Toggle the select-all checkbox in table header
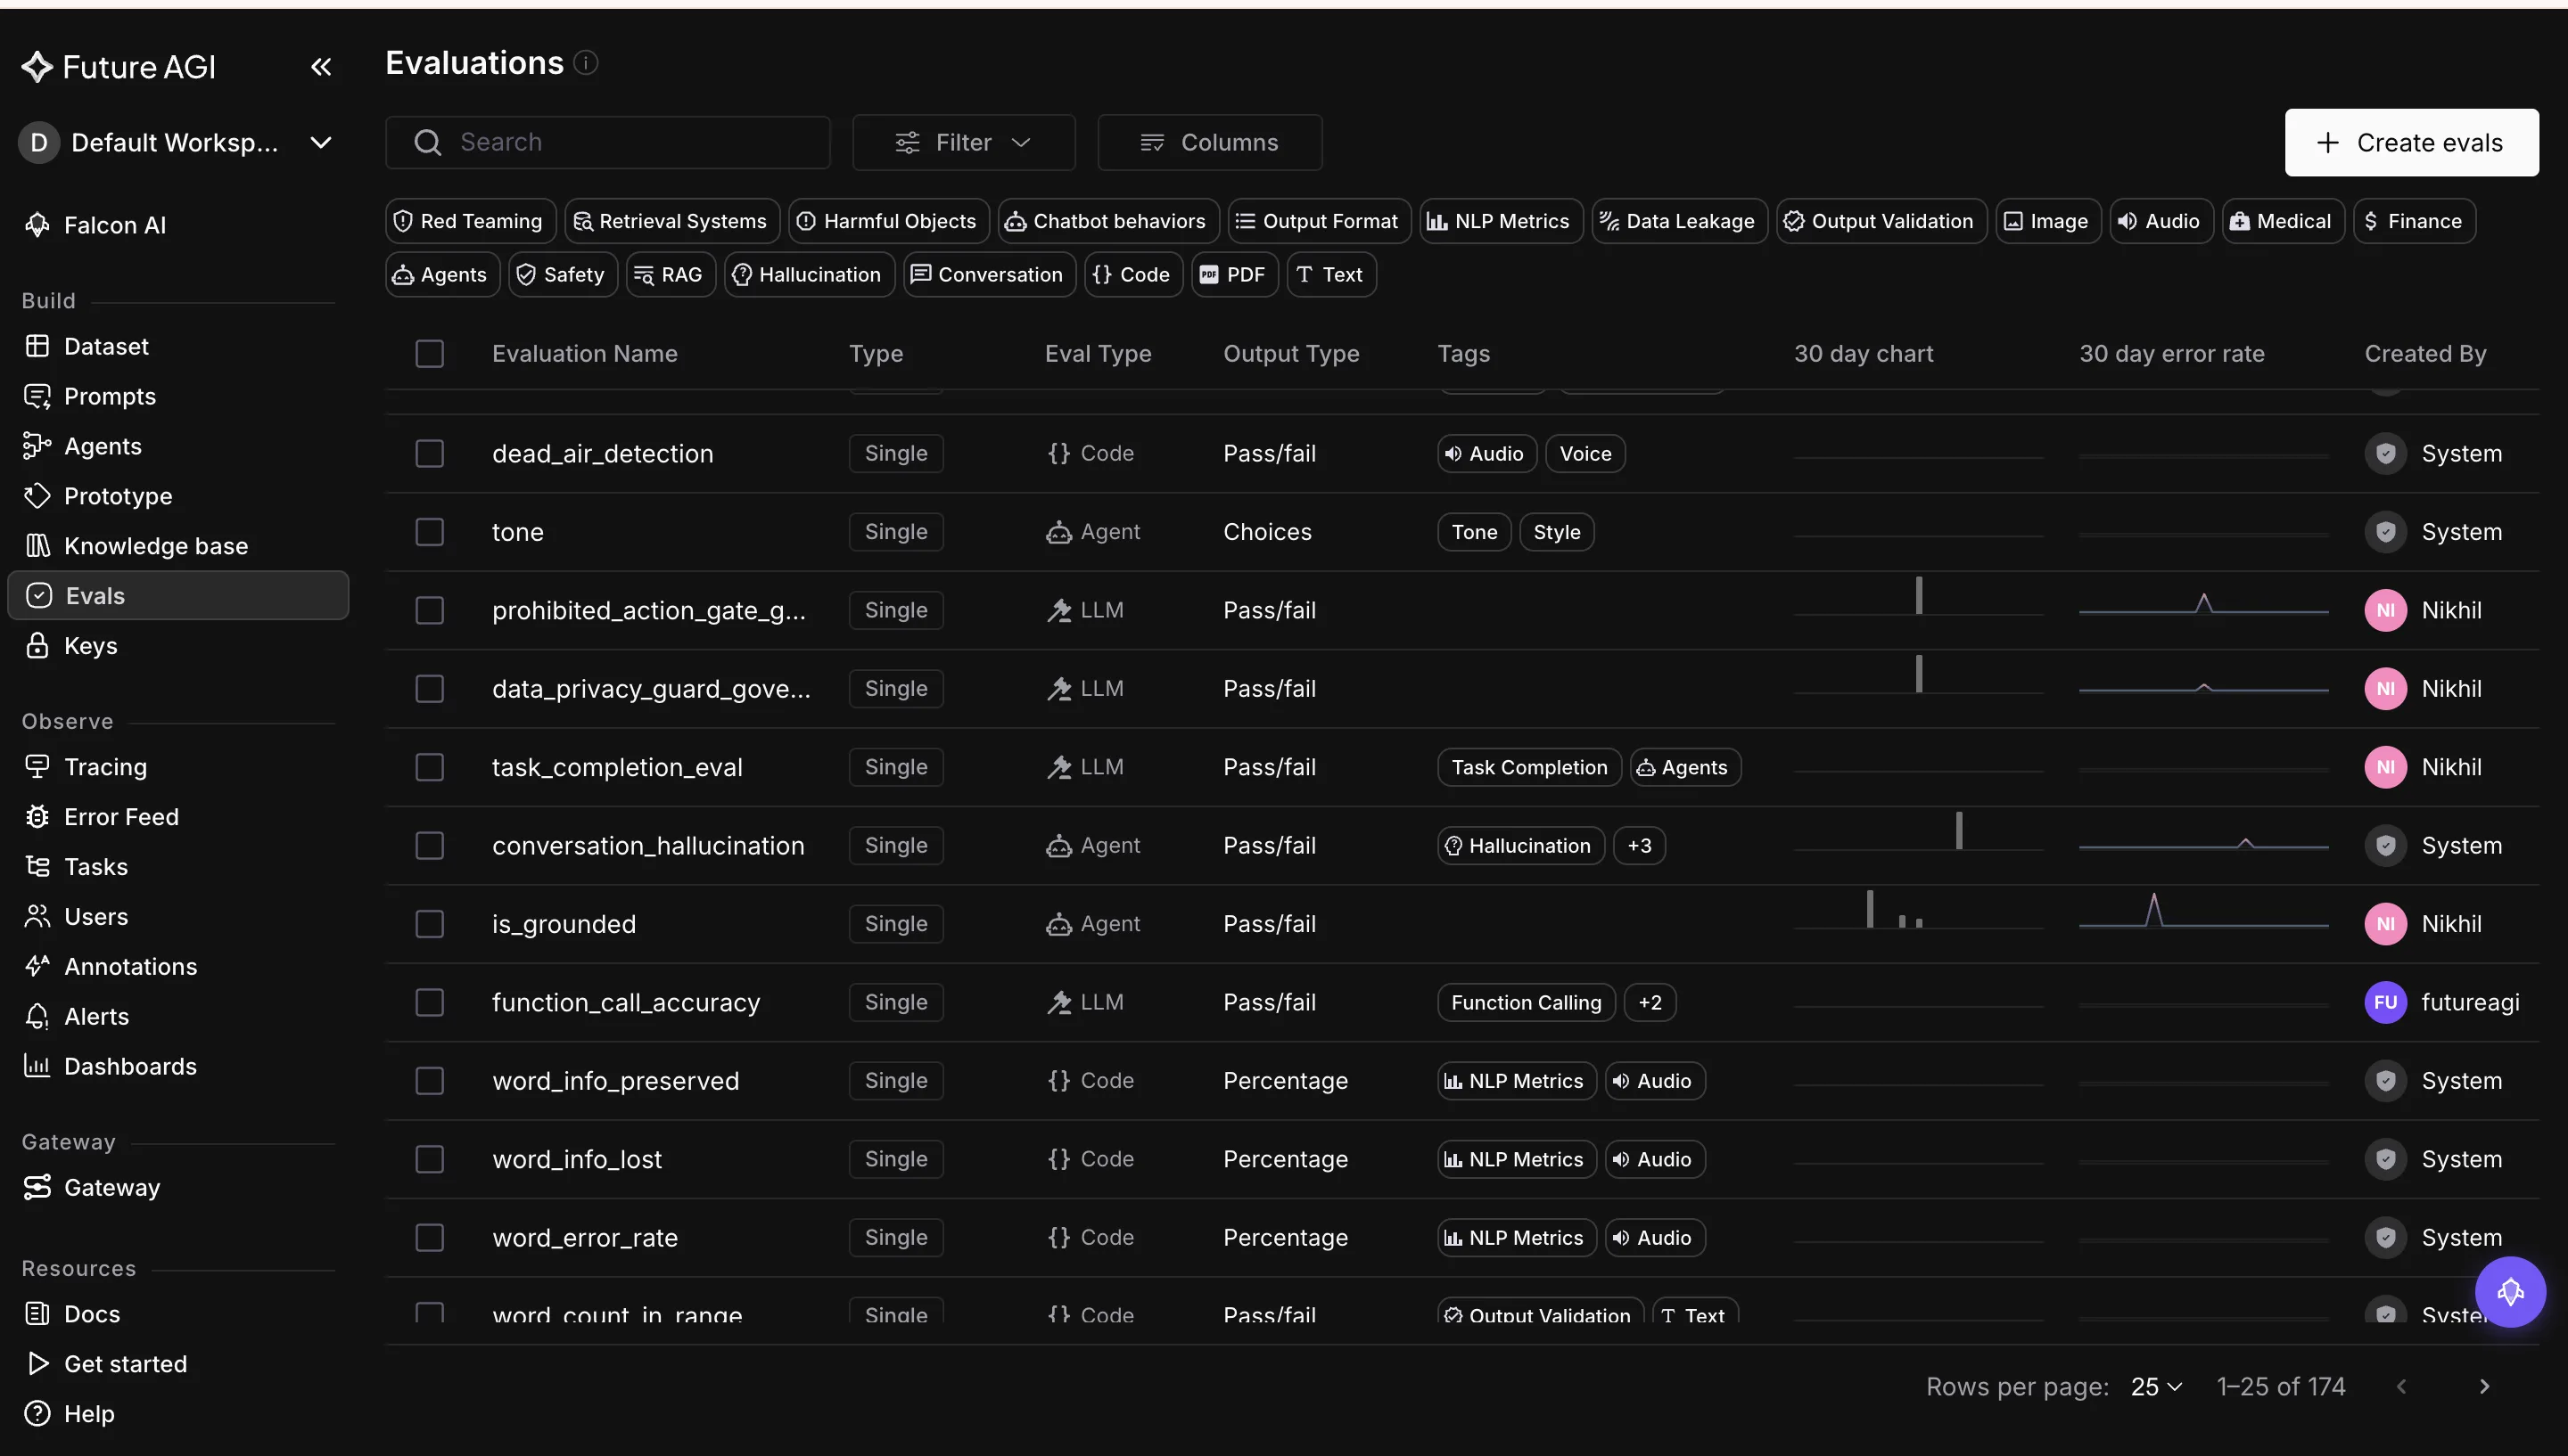 (x=429, y=354)
